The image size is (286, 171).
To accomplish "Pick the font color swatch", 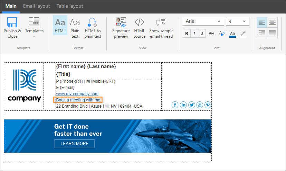I will point(232,34).
